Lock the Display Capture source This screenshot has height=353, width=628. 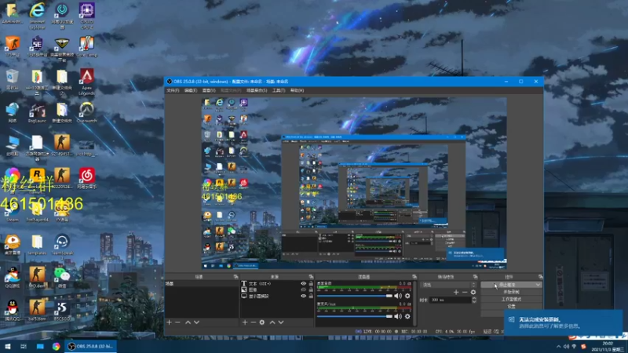click(311, 297)
